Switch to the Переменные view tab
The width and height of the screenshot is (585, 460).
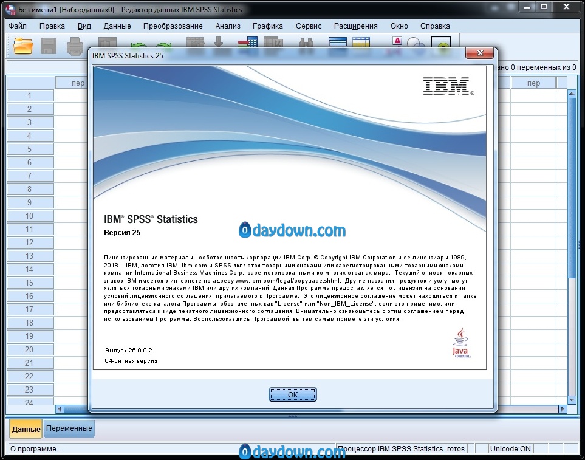click(x=69, y=428)
